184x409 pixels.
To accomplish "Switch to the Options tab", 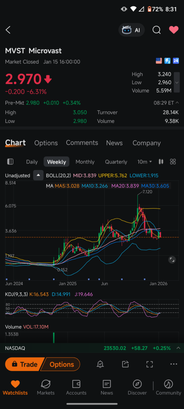I will (x=46, y=143).
